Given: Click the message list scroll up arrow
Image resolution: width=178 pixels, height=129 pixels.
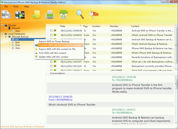Looking at the screenshot, I should (176, 26).
